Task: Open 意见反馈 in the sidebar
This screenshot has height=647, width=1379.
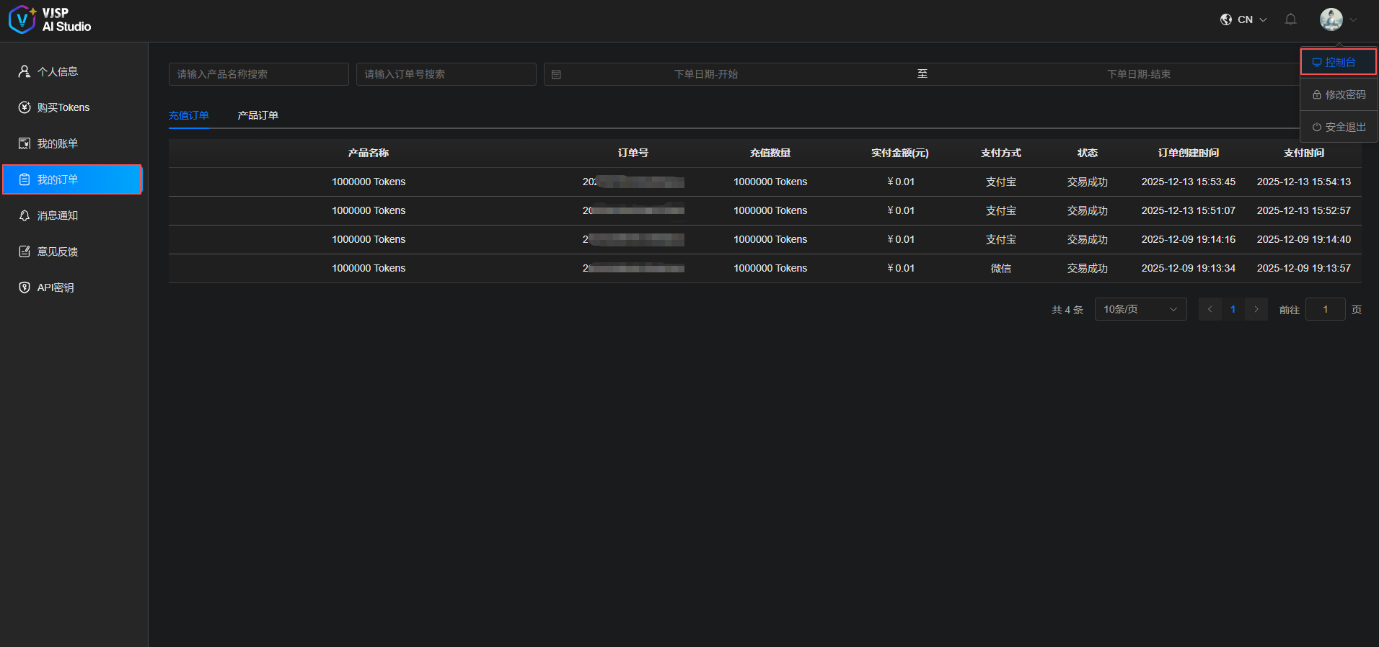Action: click(58, 251)
